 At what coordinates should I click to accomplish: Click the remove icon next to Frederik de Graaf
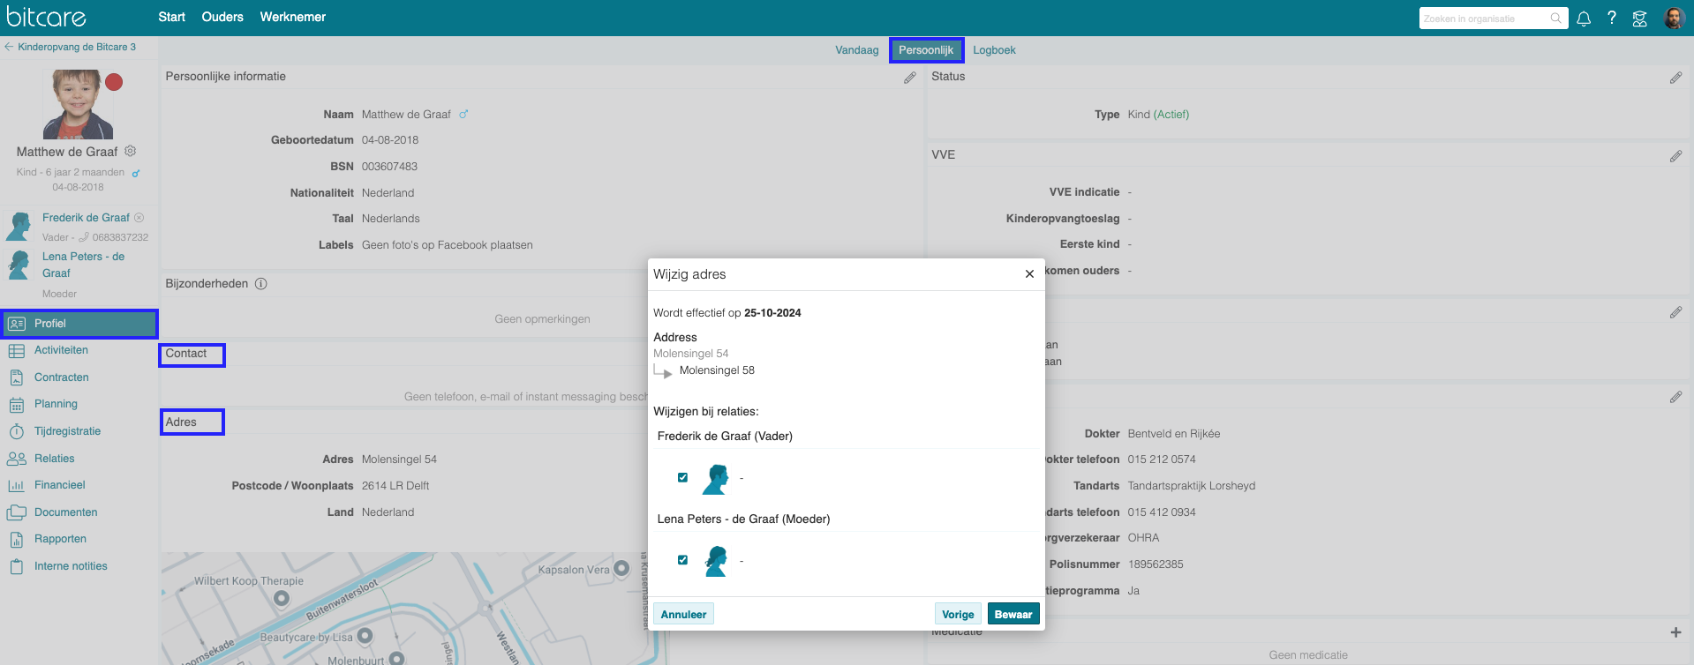(139, 217)
